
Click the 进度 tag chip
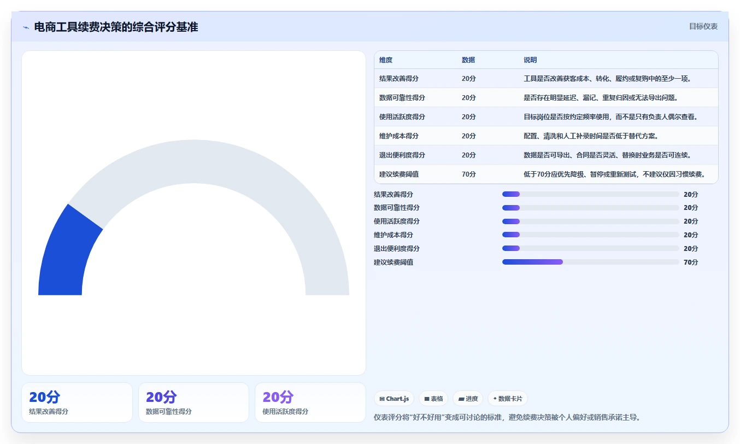(x=468, y=399)
